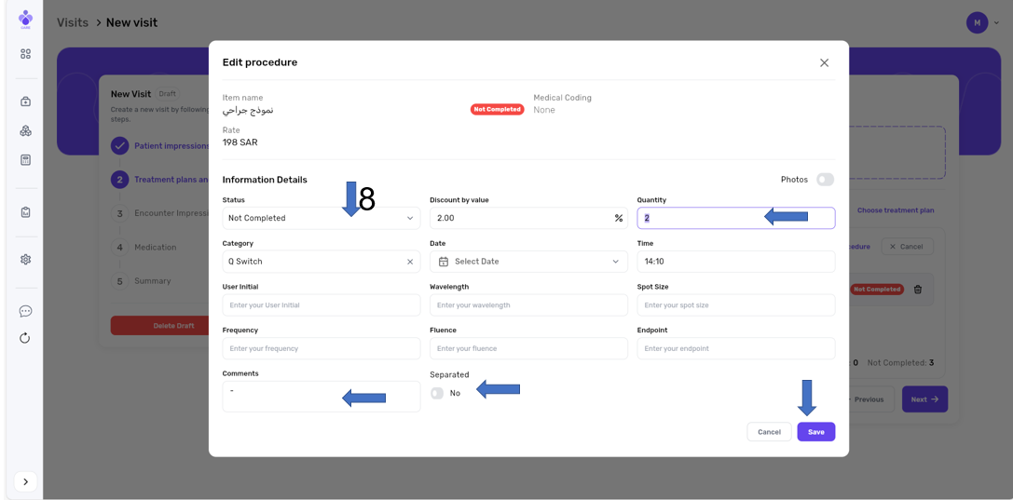Clear the Q Switch category selection

(x=409, y=262)
